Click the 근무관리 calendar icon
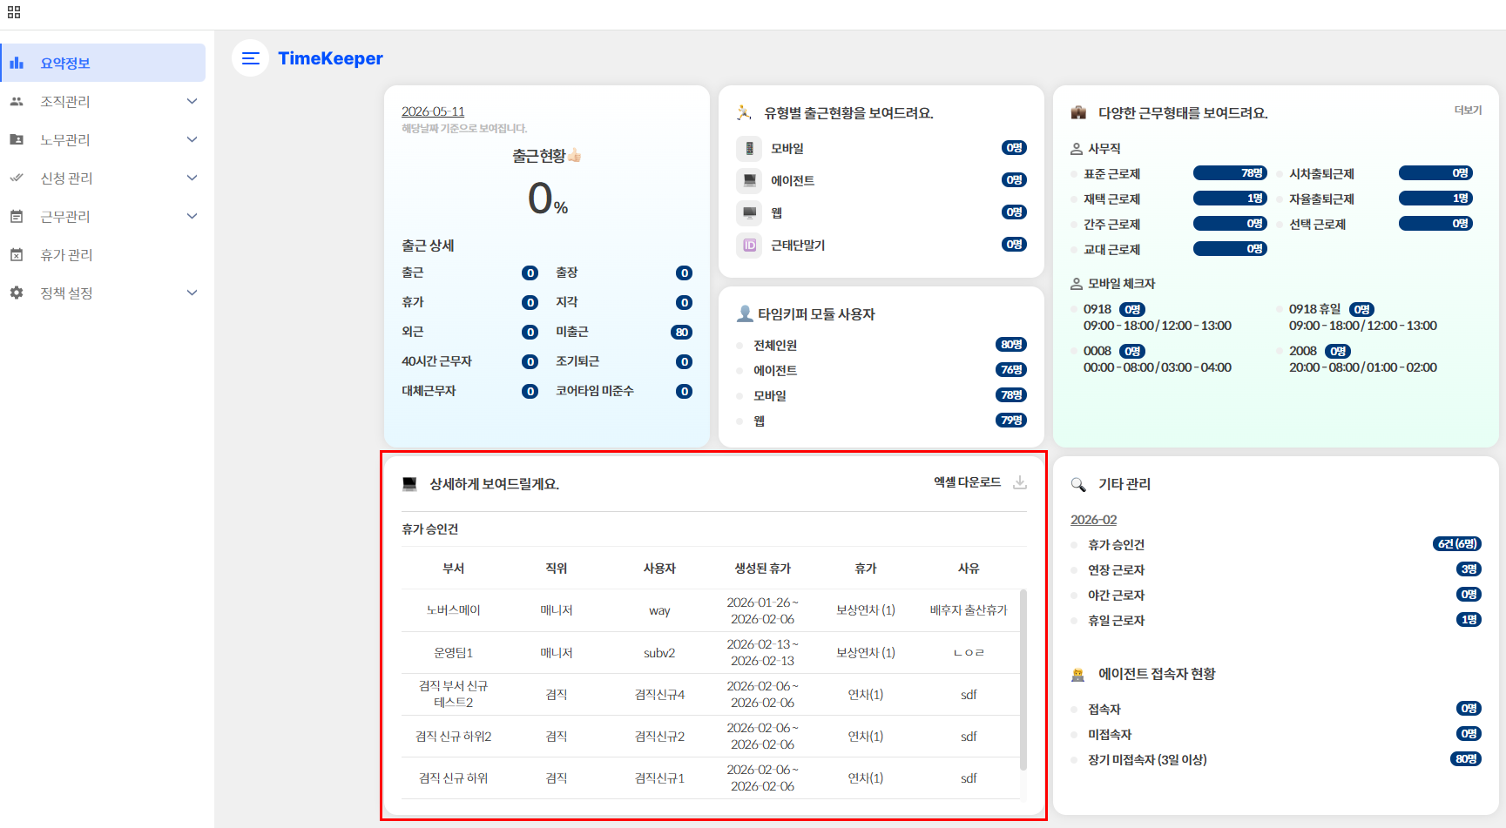The width and height of the screenshot is (1506, 828). [x=17, y=216]
